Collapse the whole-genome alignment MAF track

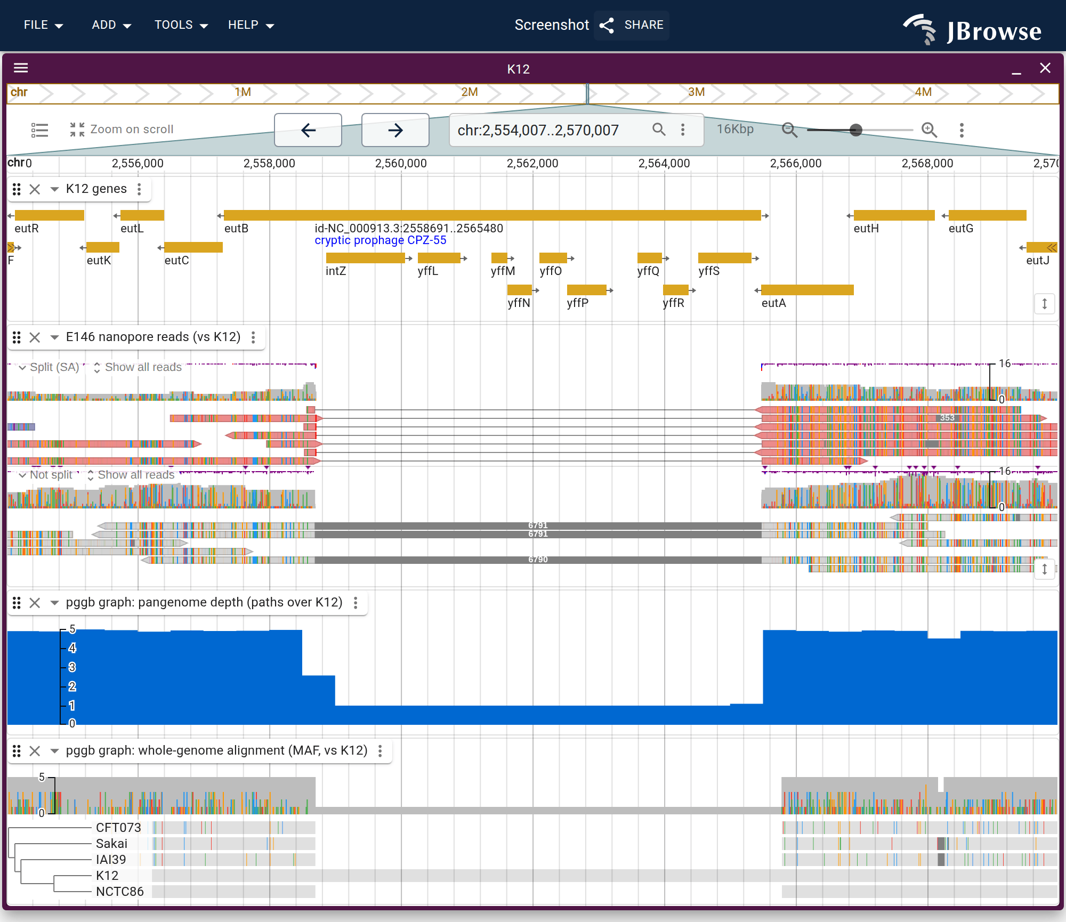coord(54,751)
